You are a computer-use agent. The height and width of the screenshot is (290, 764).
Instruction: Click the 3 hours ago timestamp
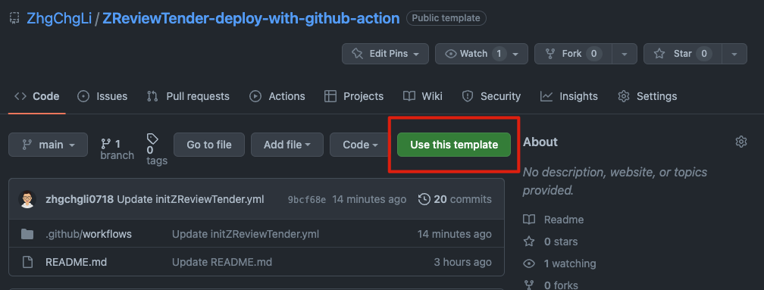463,262
